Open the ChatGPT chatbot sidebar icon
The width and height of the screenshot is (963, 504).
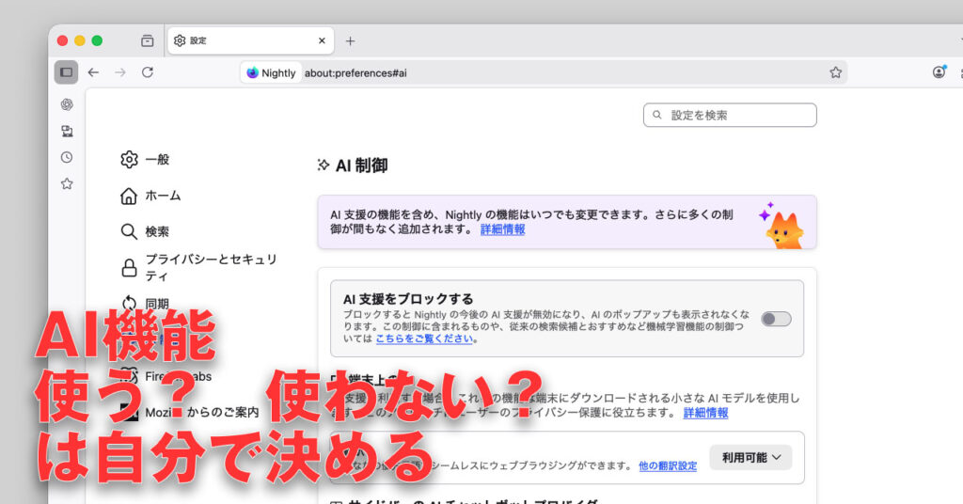tap(67, 104)
